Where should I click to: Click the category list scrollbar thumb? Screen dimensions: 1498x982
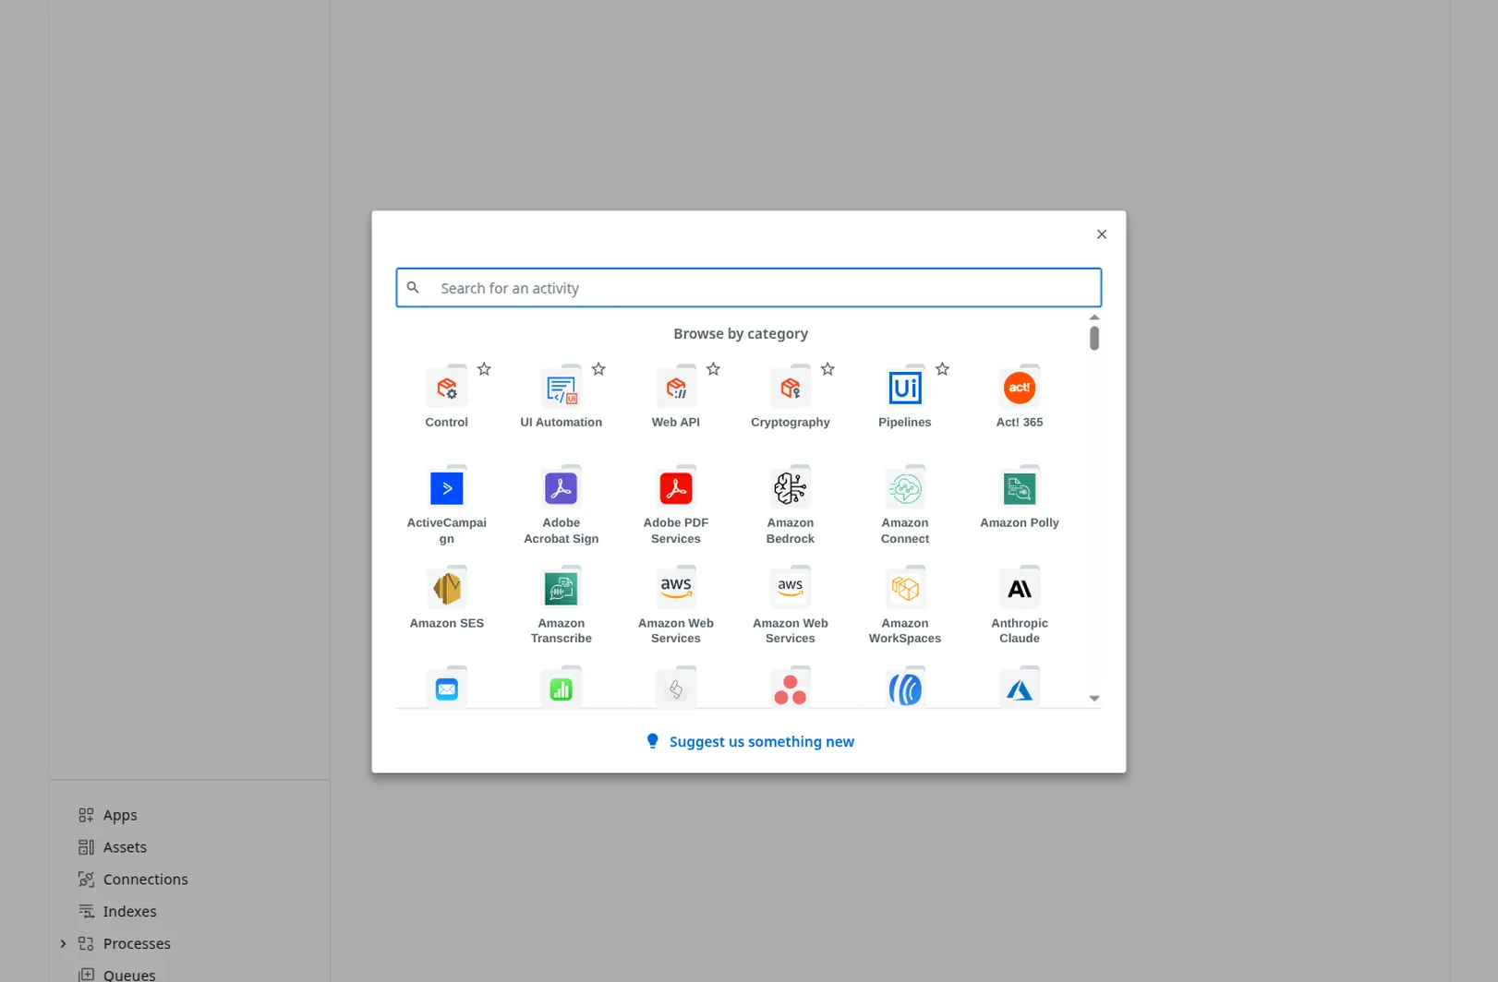coord(1094,338)
